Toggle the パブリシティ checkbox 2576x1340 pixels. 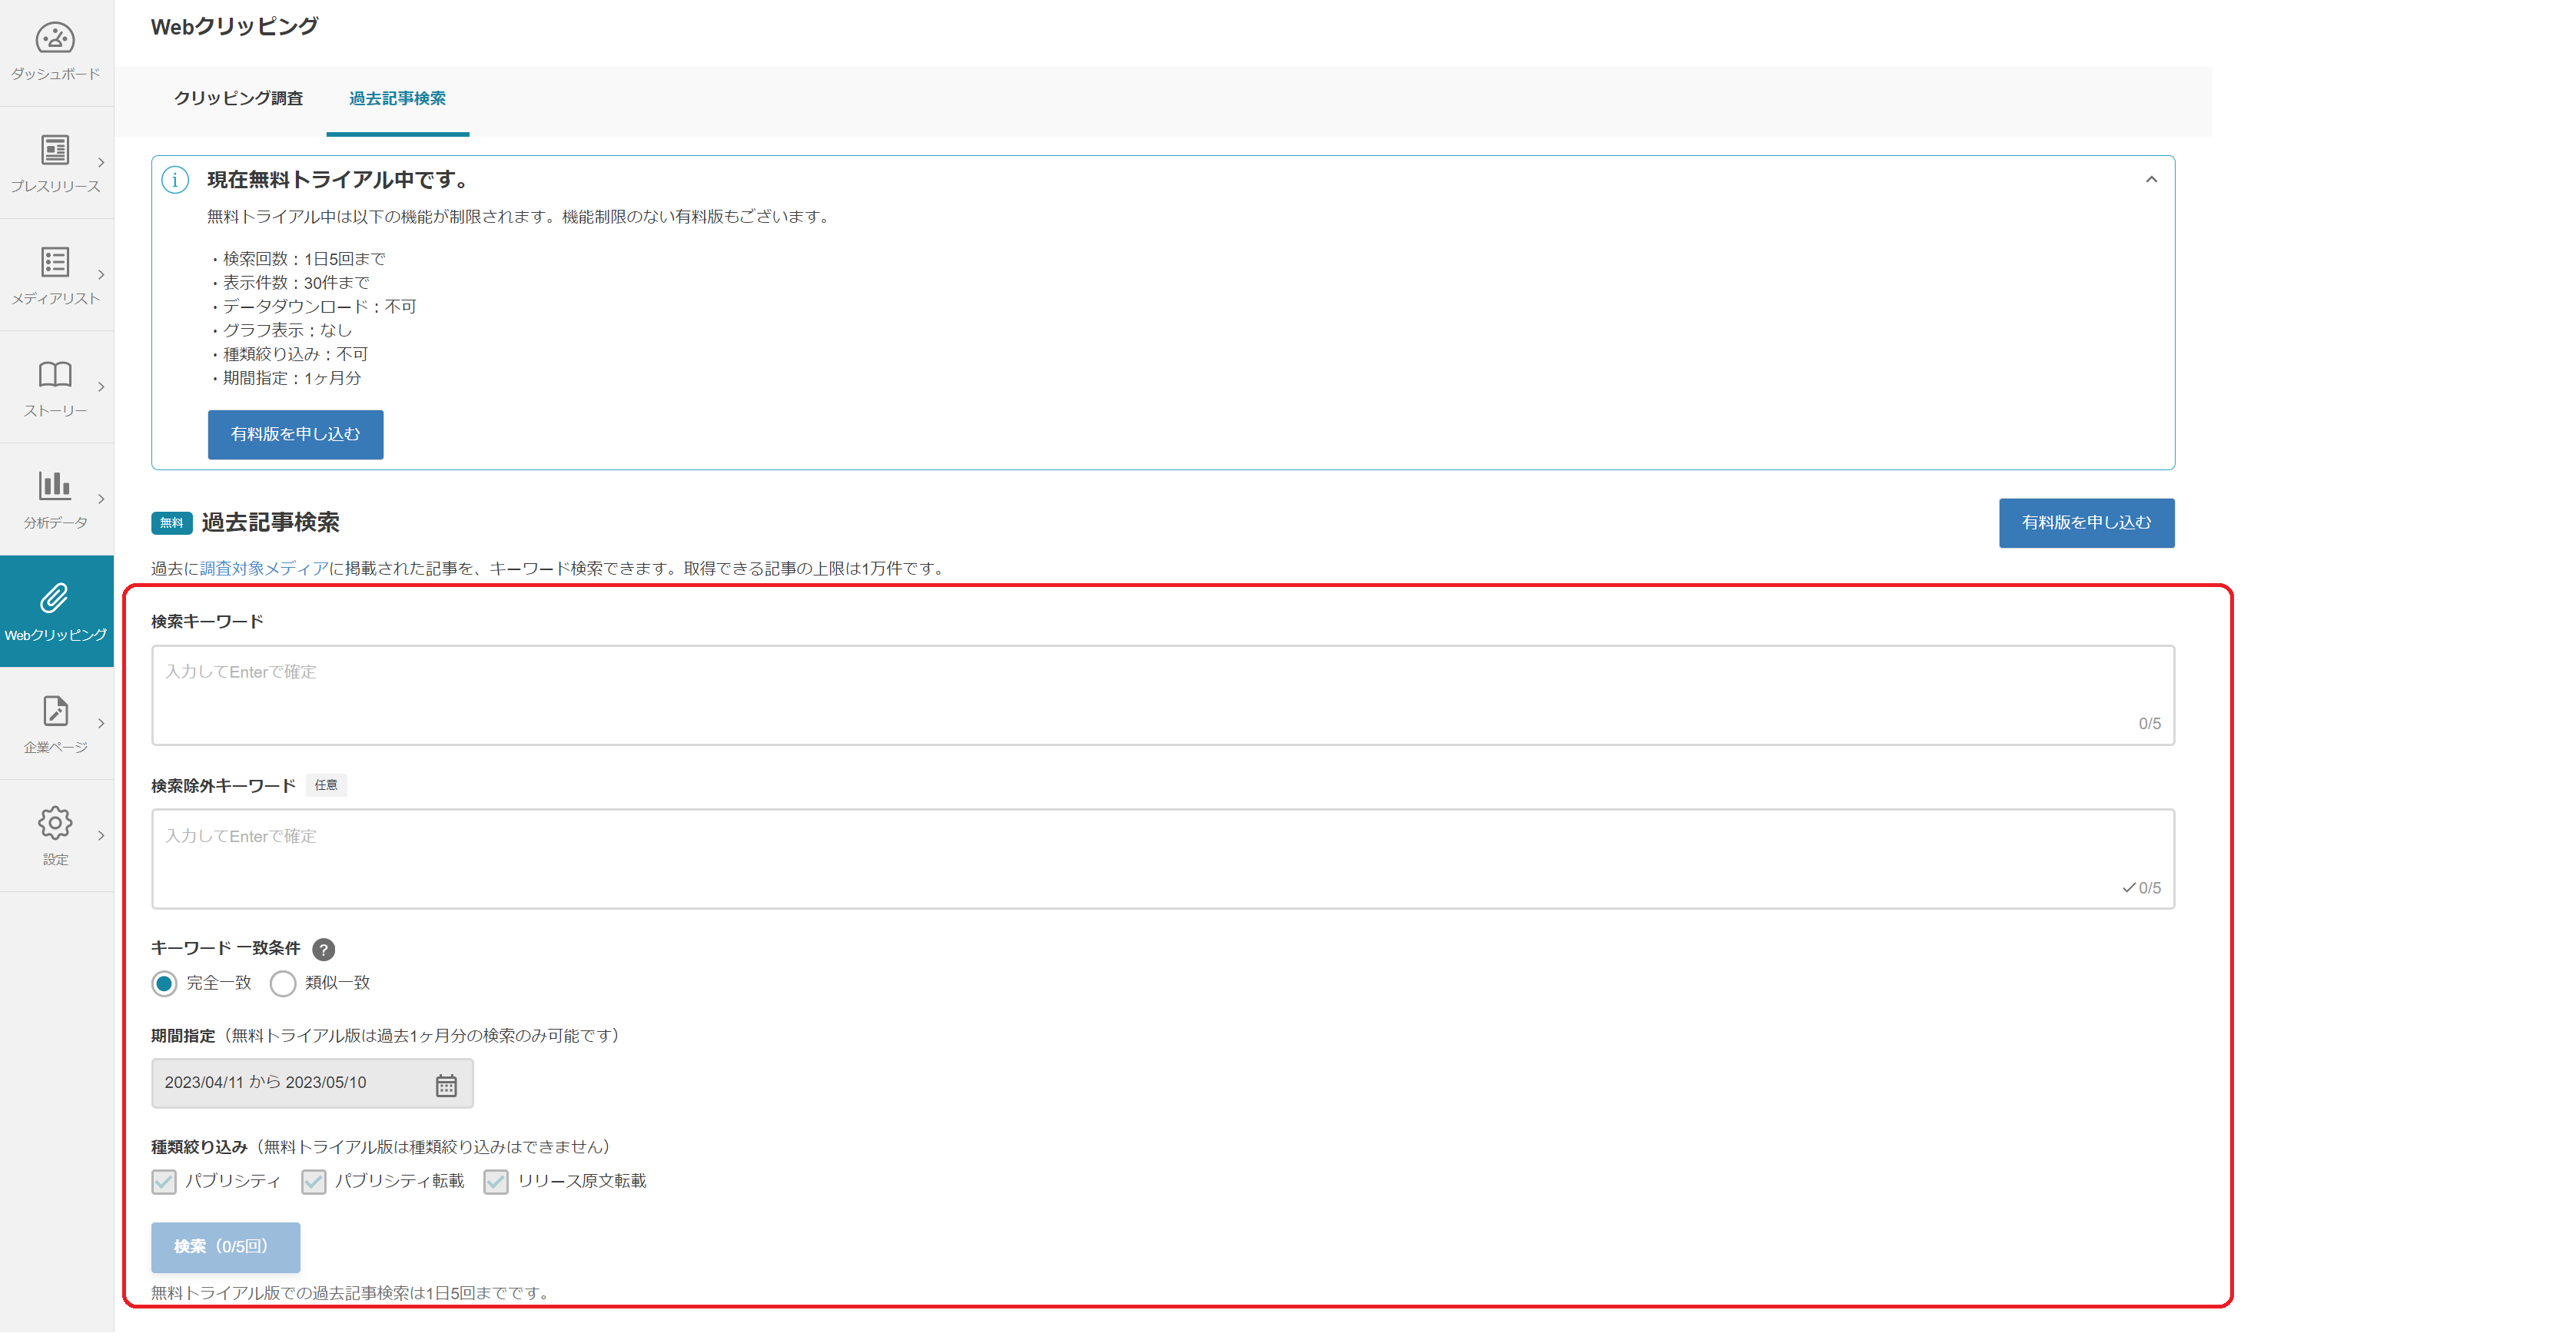click(x=164, y=1183)
